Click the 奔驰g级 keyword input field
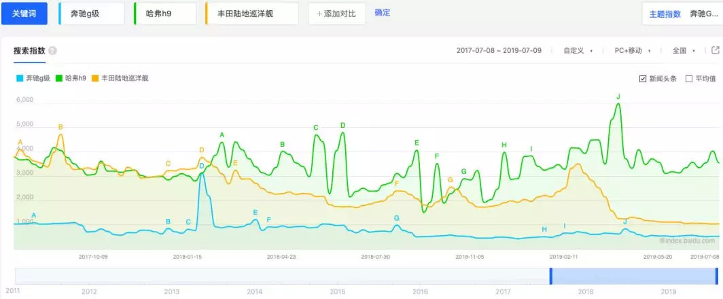This screenshot has width=723, height=299. click(92, 14)
